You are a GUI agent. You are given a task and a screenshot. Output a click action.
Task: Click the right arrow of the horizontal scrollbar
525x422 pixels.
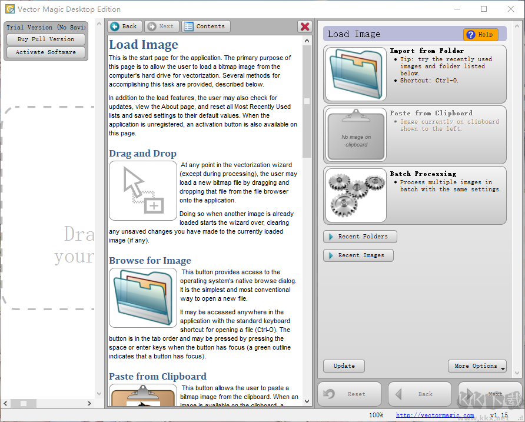pos(89,403)
